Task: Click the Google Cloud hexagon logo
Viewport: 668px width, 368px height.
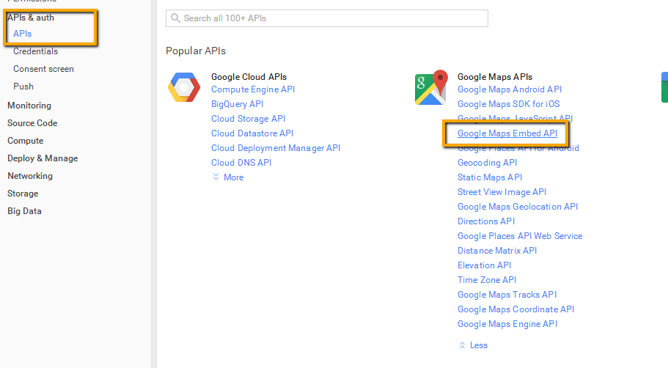Action: tap(184, 87)
